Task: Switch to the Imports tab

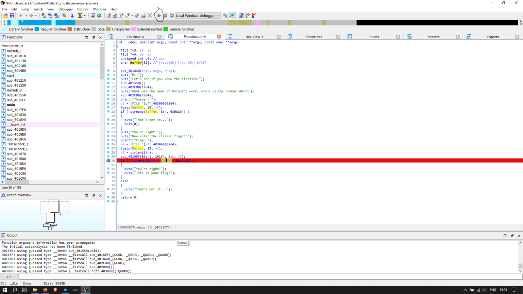Action: point(433,37)
